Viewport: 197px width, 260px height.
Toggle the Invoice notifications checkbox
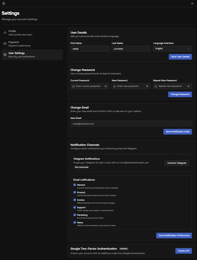pyautogui.click(x=75, y=200)
